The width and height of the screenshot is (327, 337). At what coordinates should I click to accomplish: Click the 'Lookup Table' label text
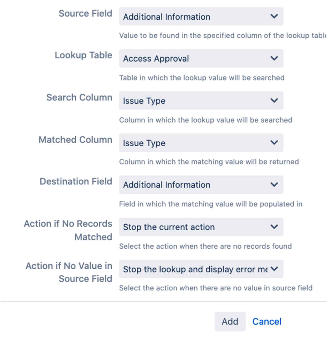pos(83,55)
